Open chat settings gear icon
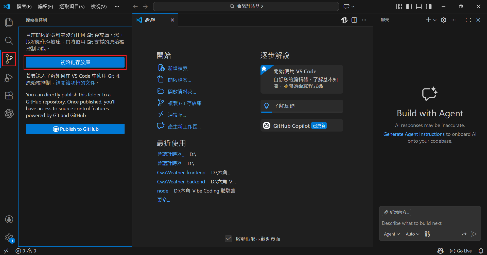 [444, 20]
